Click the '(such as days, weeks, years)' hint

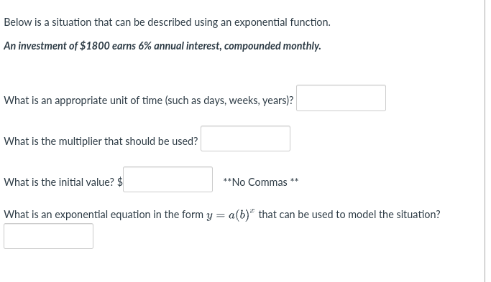pos(229,100)
